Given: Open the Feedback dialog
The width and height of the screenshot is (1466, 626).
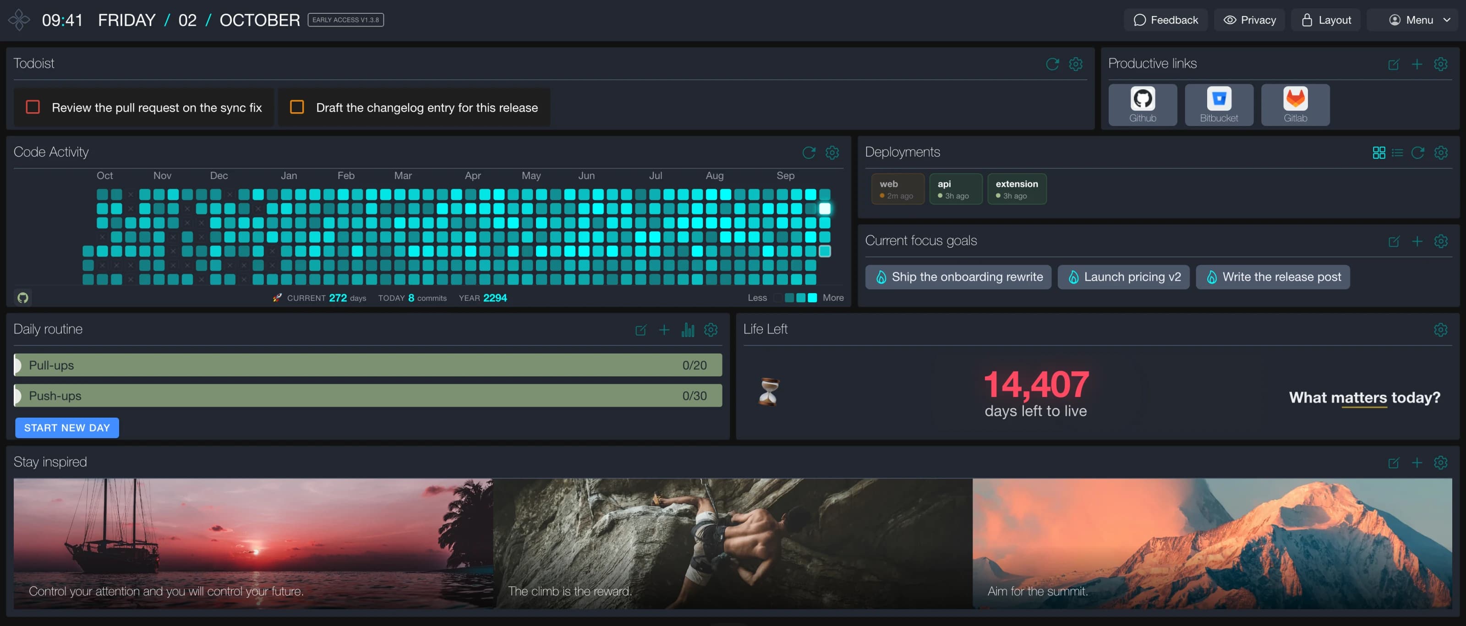Looking at the screenshot, I should point(1165,20).
